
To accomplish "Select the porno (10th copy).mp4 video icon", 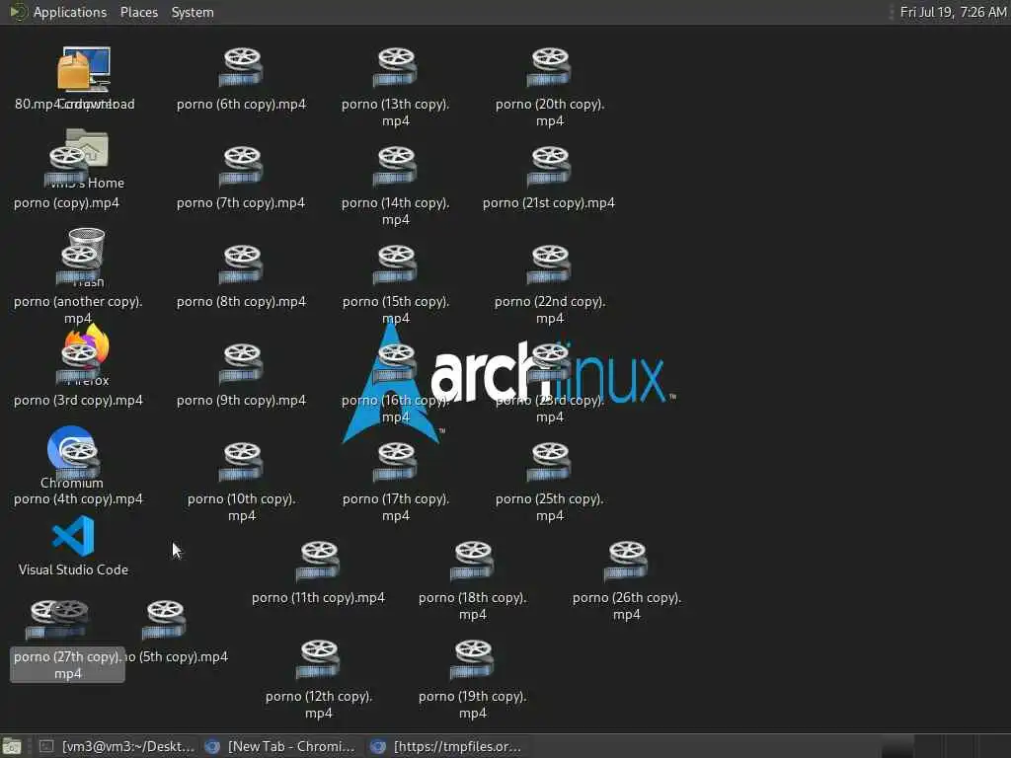I will (241, 462).
